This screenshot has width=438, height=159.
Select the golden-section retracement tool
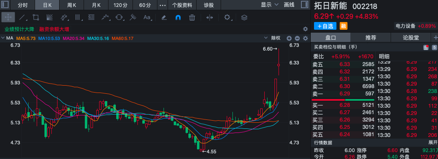(91, 17)
